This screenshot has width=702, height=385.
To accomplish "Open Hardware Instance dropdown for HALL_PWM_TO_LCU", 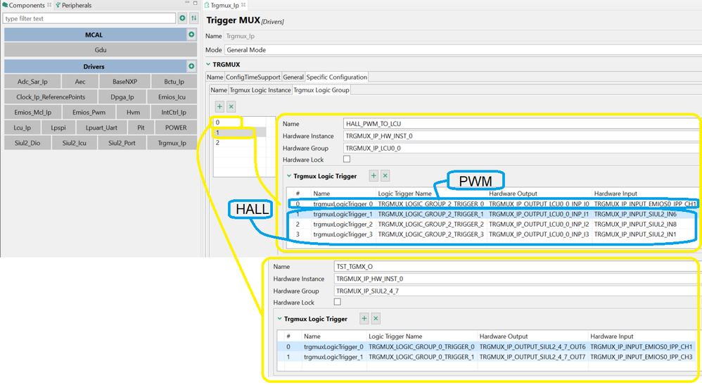I will [522, 136].
